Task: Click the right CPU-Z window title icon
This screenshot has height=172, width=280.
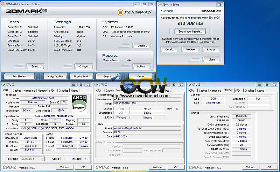Action: 189,85
